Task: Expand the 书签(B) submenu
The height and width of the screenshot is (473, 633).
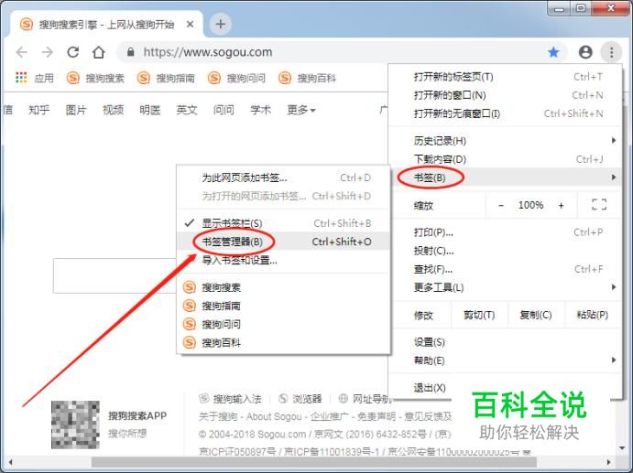Action: (x=505, y=177)
